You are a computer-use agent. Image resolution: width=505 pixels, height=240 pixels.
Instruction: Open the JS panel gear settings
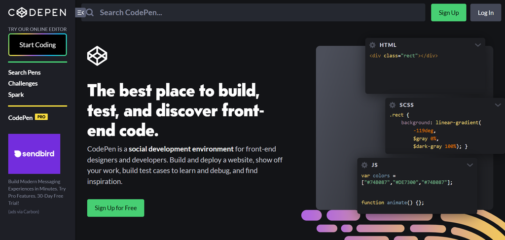coord(364,165)
